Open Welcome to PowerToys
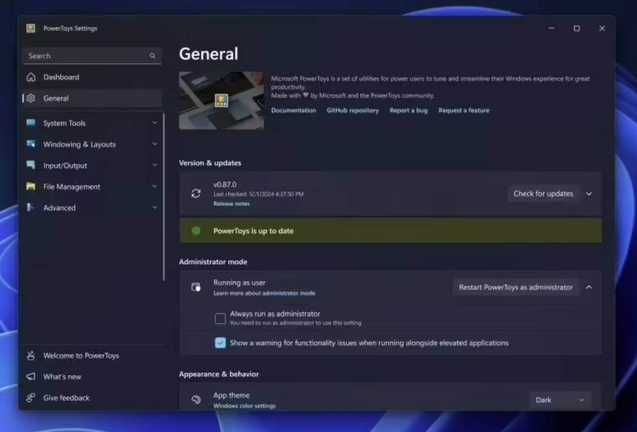This screenshot has height=432, width=637. click(x=92, y=355)
